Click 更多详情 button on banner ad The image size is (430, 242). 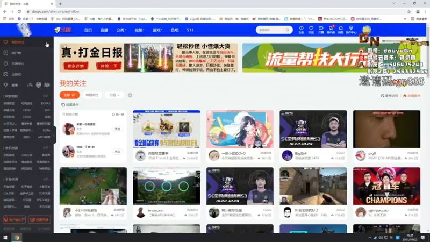(x=75, y=66)
